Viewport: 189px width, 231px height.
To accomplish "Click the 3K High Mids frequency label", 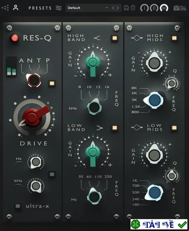I will 134,100.
